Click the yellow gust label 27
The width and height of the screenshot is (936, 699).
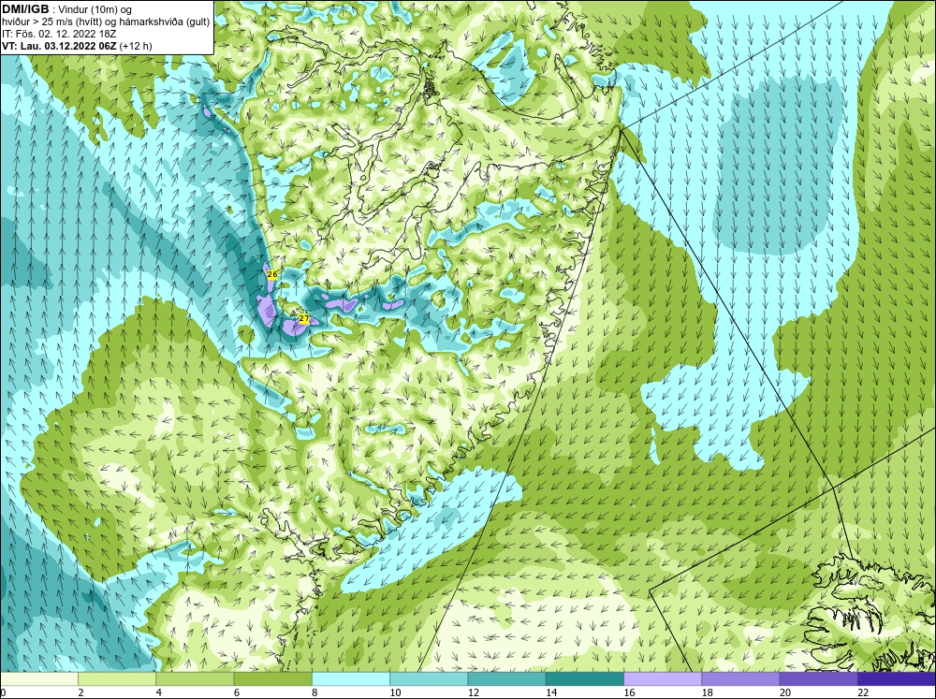(304, 319)
